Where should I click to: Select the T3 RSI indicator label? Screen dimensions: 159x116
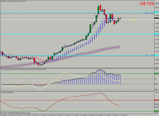(7, 92)
